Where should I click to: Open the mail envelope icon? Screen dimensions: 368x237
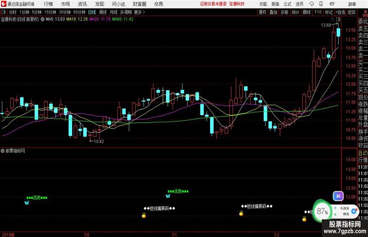[x=332, y=4]
